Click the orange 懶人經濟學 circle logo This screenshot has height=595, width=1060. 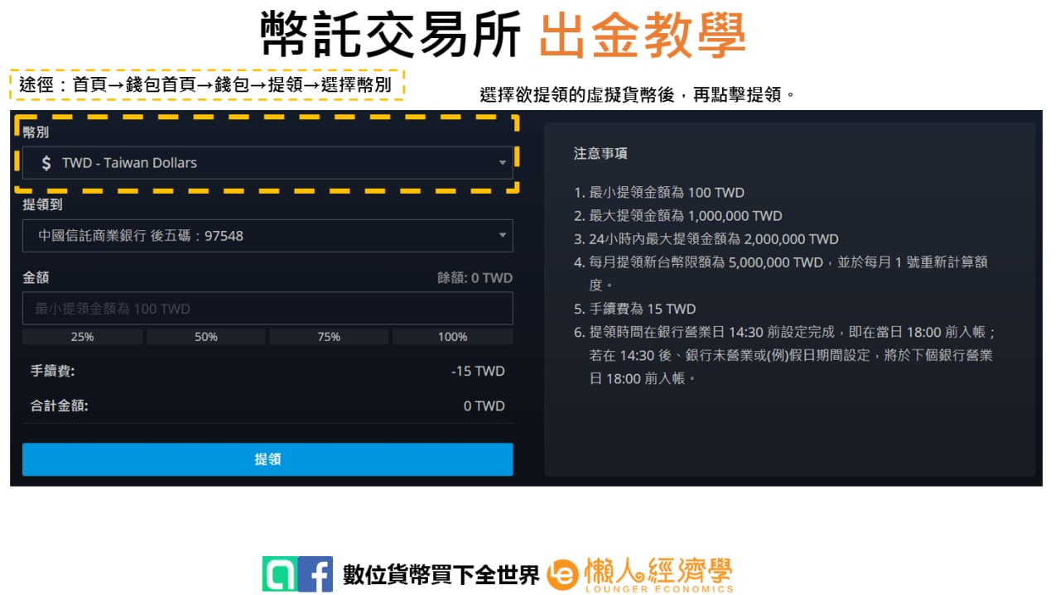[563, 574]
